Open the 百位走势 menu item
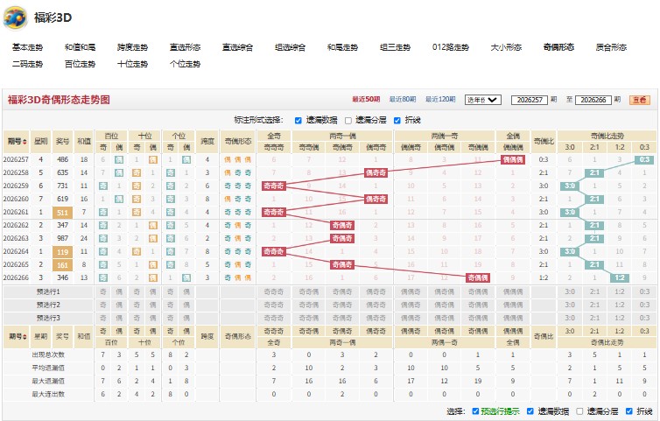660x421 pixels. pyautogui.click(x=80, y=64)
